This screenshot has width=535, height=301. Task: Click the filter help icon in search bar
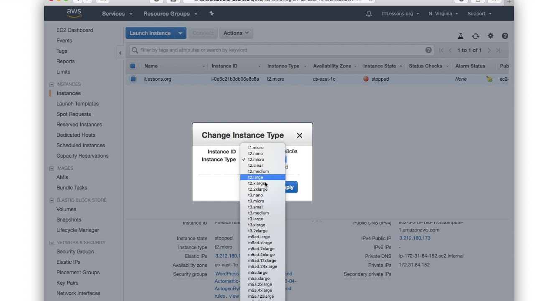pyautogui.click(x=428, y=50)
